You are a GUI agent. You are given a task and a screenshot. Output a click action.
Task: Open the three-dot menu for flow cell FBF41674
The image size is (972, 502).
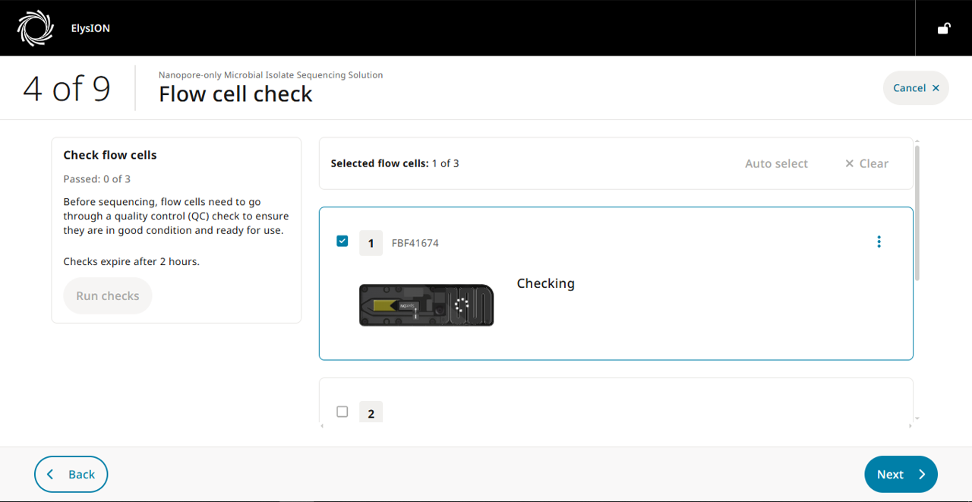(879, 242)
